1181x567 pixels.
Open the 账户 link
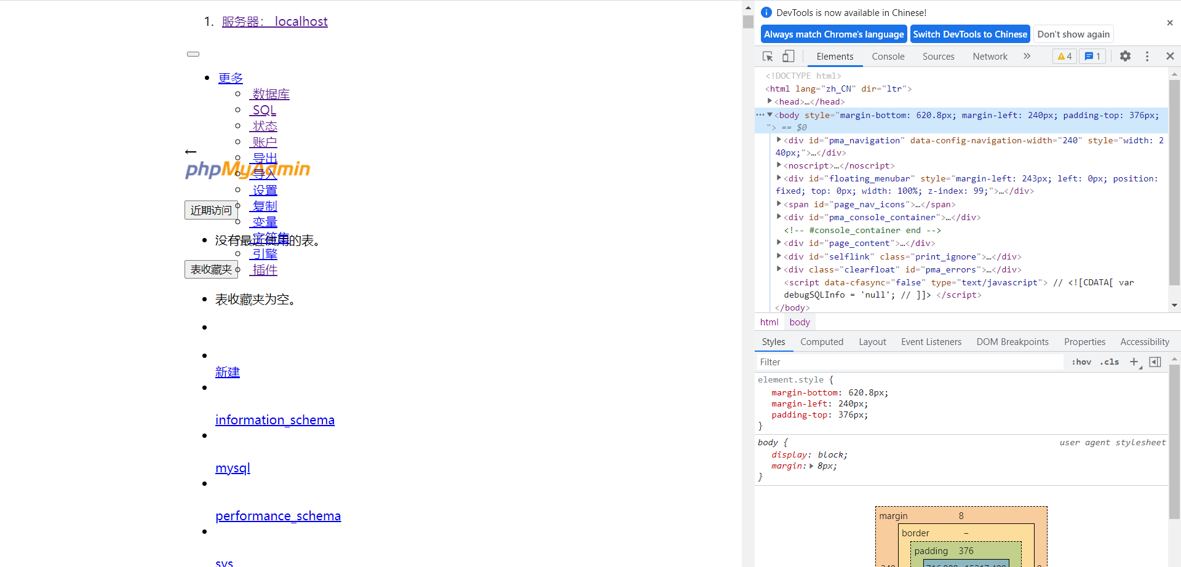(x=263, y=142)
